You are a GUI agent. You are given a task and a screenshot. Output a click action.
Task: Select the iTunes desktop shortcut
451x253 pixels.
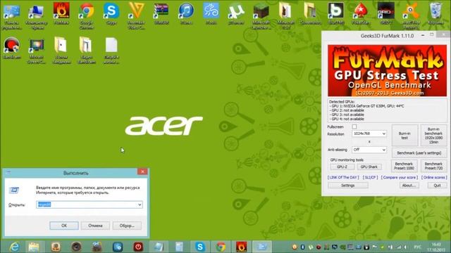(186, 13)
